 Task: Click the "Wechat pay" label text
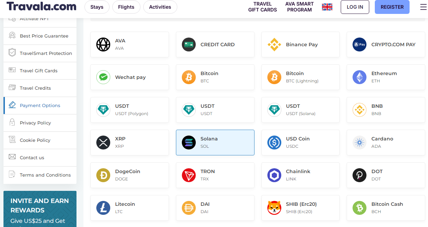click(x=130, y=77)
